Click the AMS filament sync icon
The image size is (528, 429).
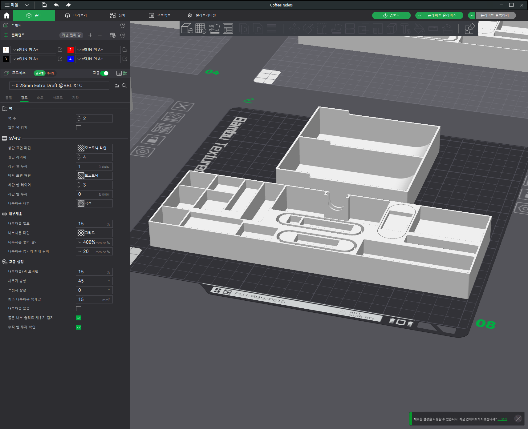click(x=113, y=35)
